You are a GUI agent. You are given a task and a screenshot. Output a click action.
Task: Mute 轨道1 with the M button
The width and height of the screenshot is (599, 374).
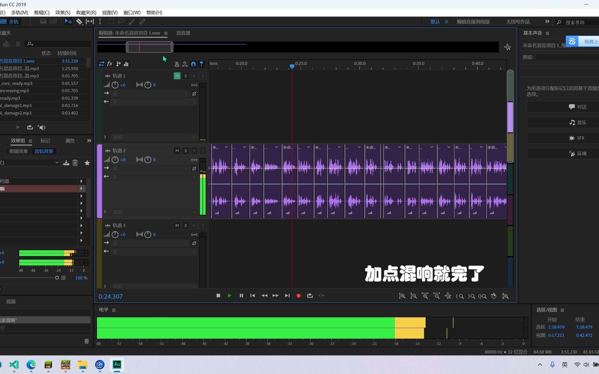[177, 76]
